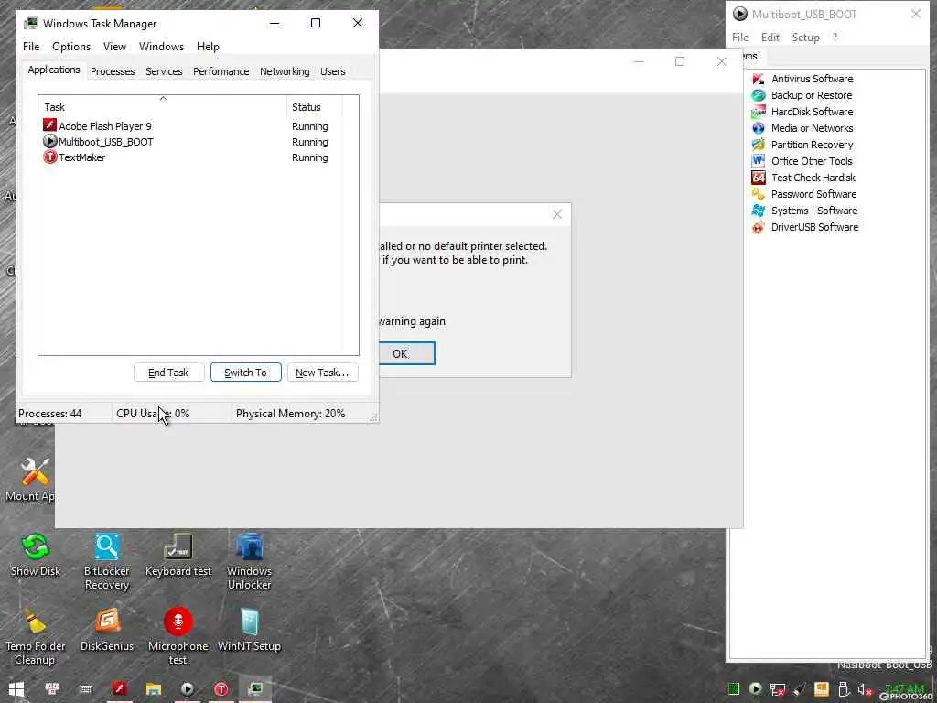Switch to the Services tab
This screenshot has height=703, width=937.
click(x=164, y=71)
